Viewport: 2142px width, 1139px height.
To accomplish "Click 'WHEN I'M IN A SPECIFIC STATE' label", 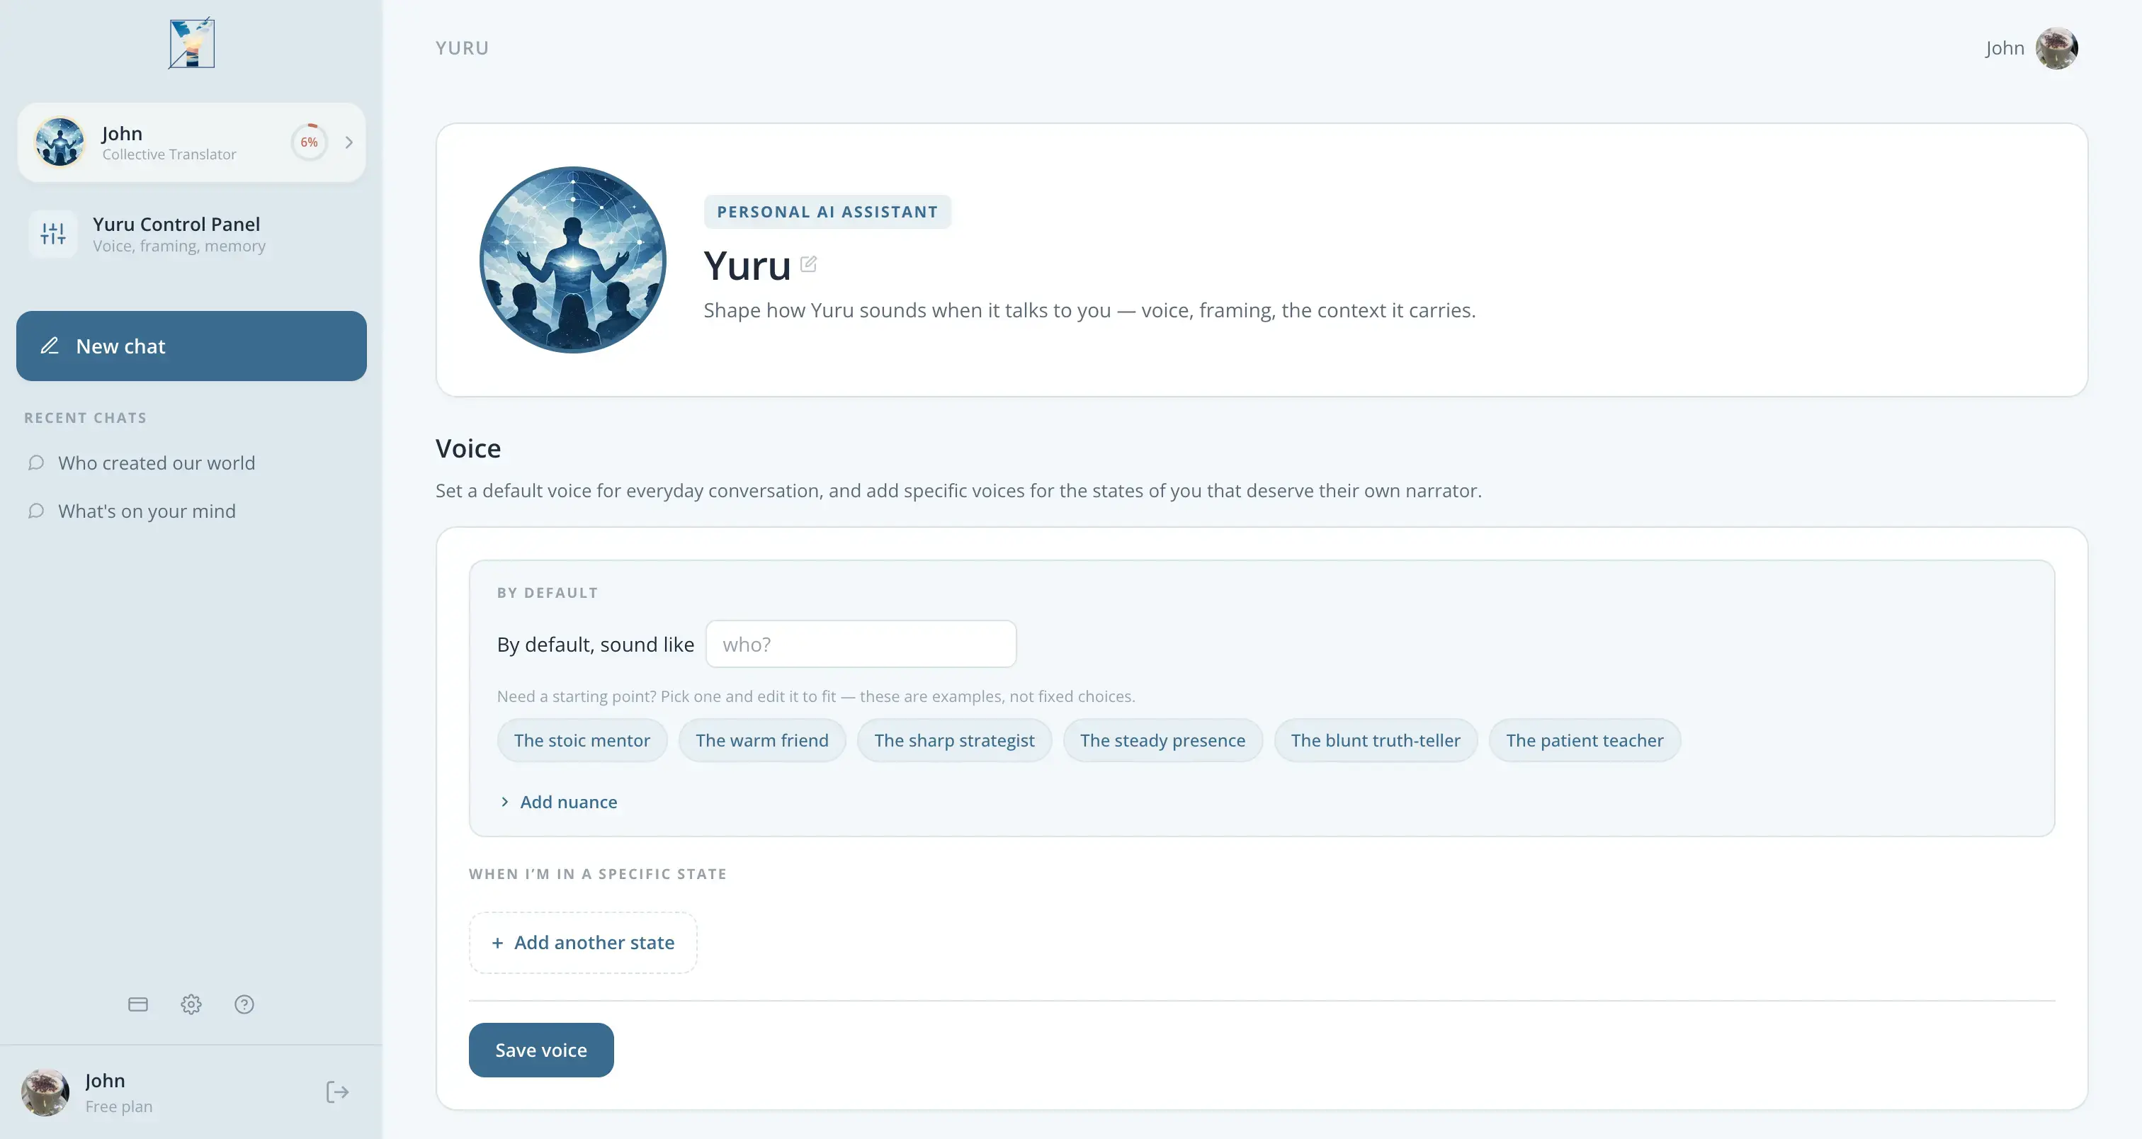I will pos(598,874).
